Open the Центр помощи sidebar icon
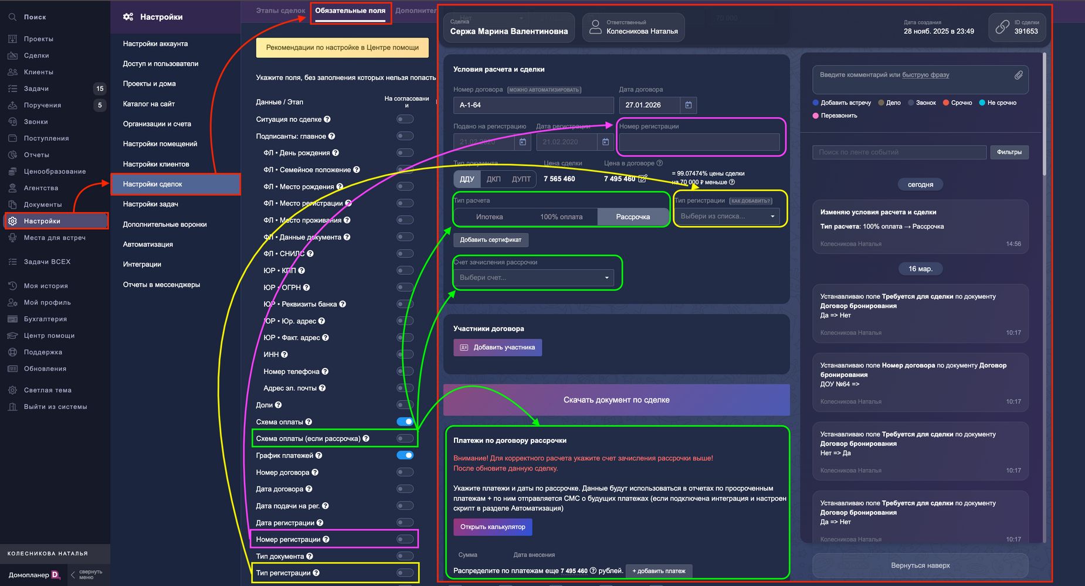Image resolution: width=1085 pixels, height=586 pixels. 12,336
